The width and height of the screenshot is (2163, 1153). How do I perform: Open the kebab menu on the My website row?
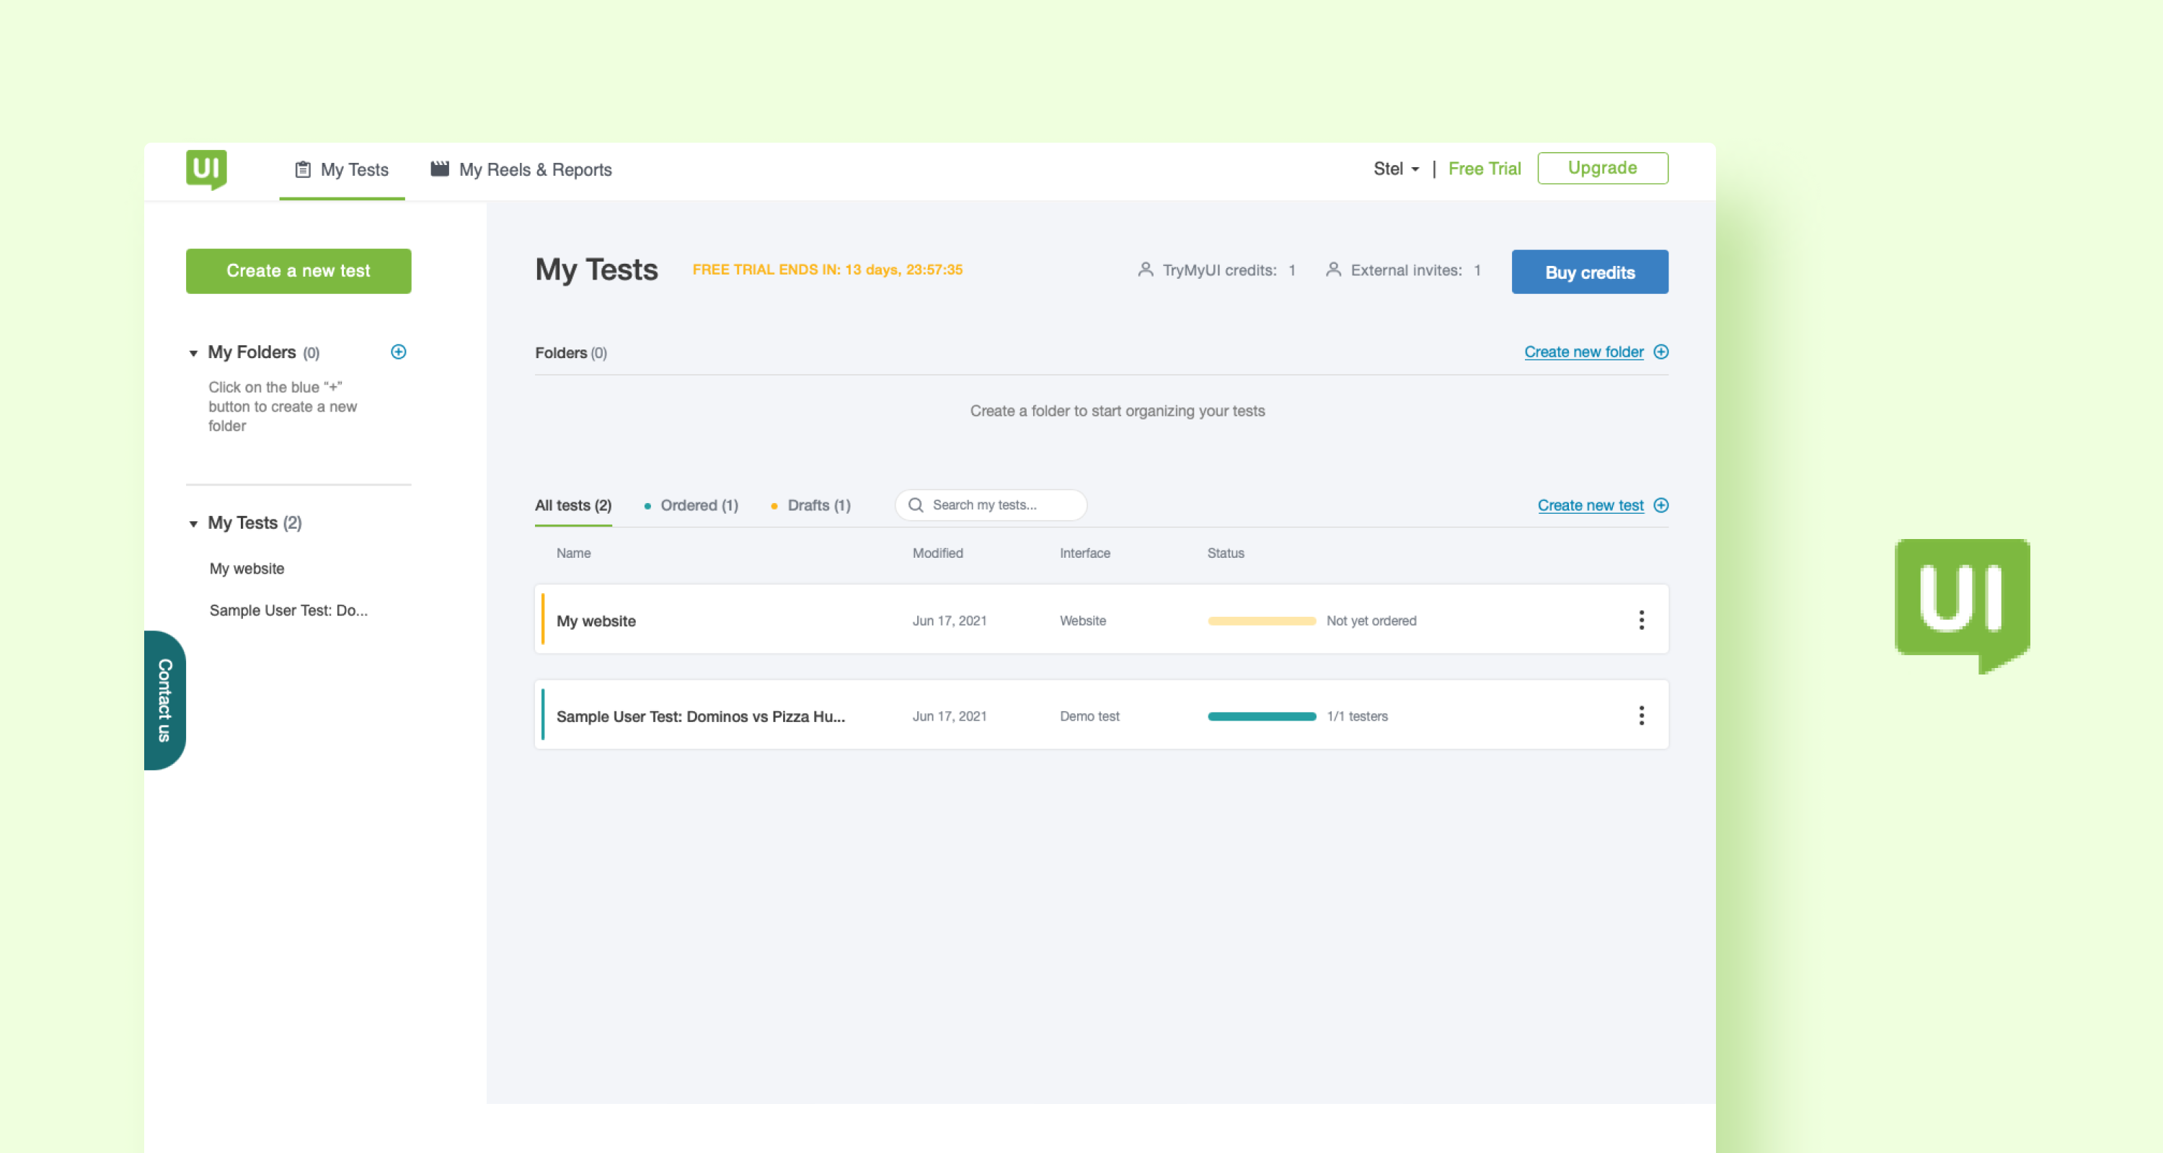tap(1641, 620)
